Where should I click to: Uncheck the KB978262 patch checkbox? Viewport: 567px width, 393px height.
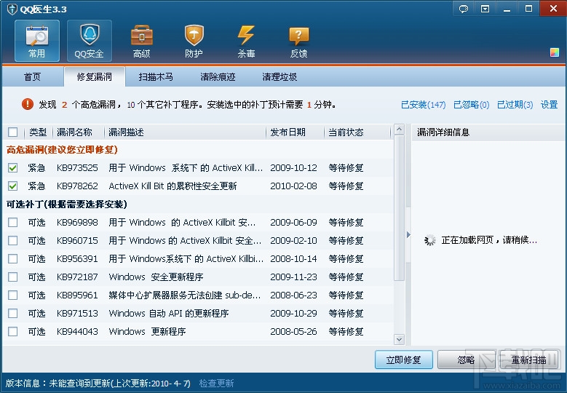[x=12, y=186]
